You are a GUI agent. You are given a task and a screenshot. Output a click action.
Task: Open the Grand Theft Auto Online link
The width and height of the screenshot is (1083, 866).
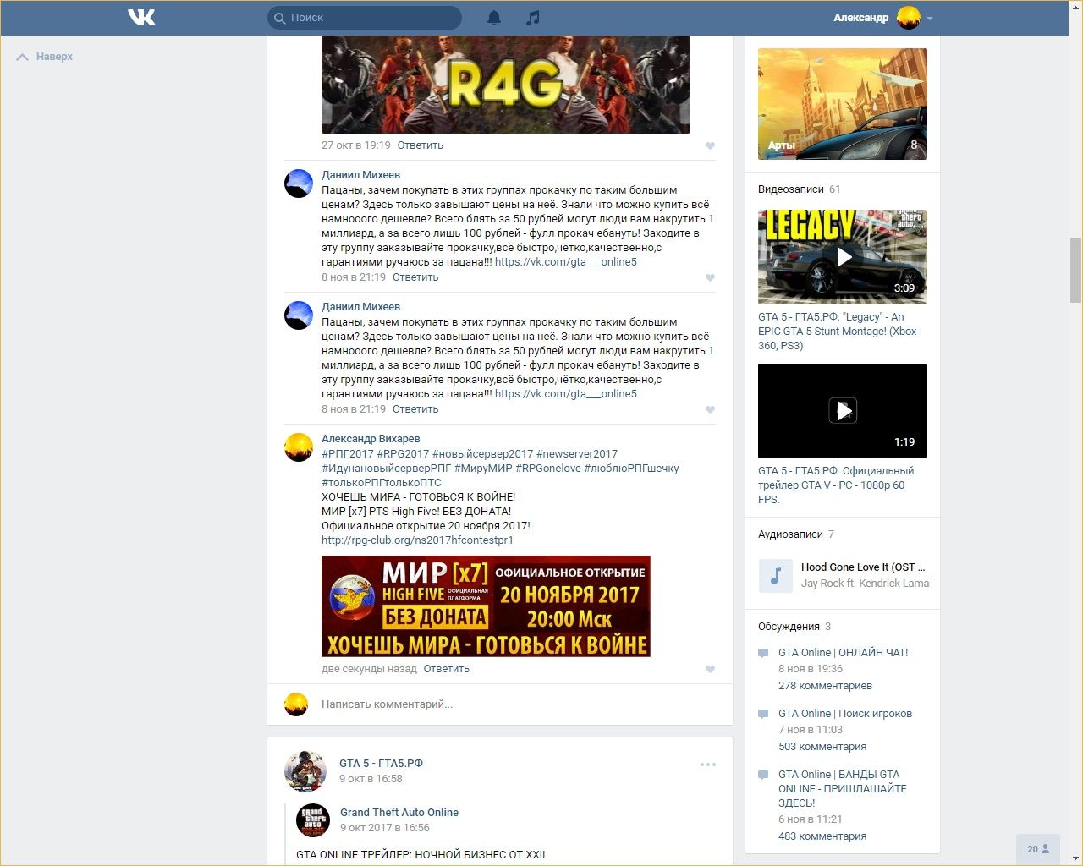399,813
